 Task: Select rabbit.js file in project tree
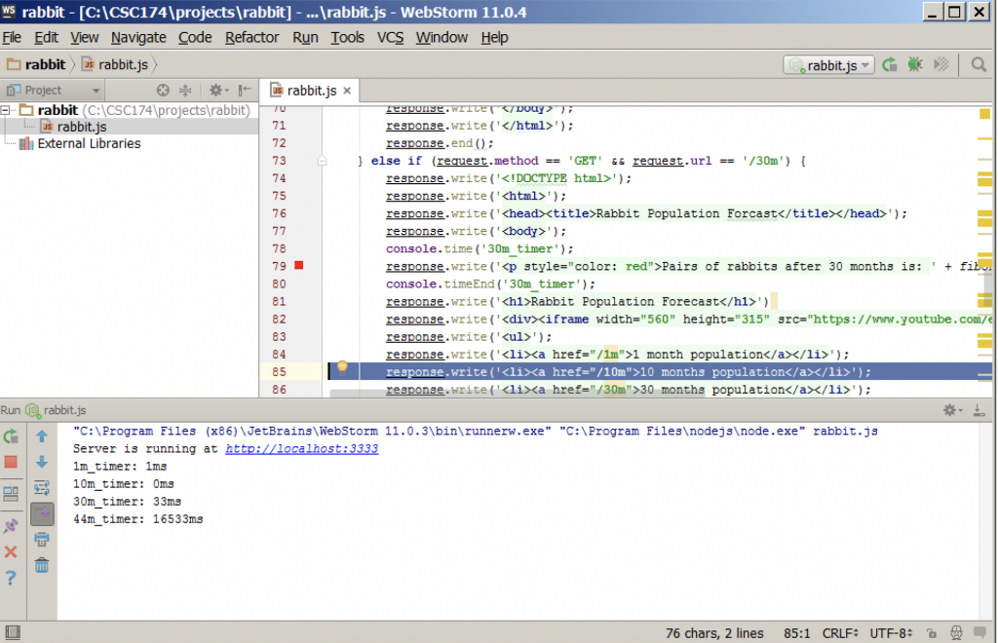(x=81, y=127)
